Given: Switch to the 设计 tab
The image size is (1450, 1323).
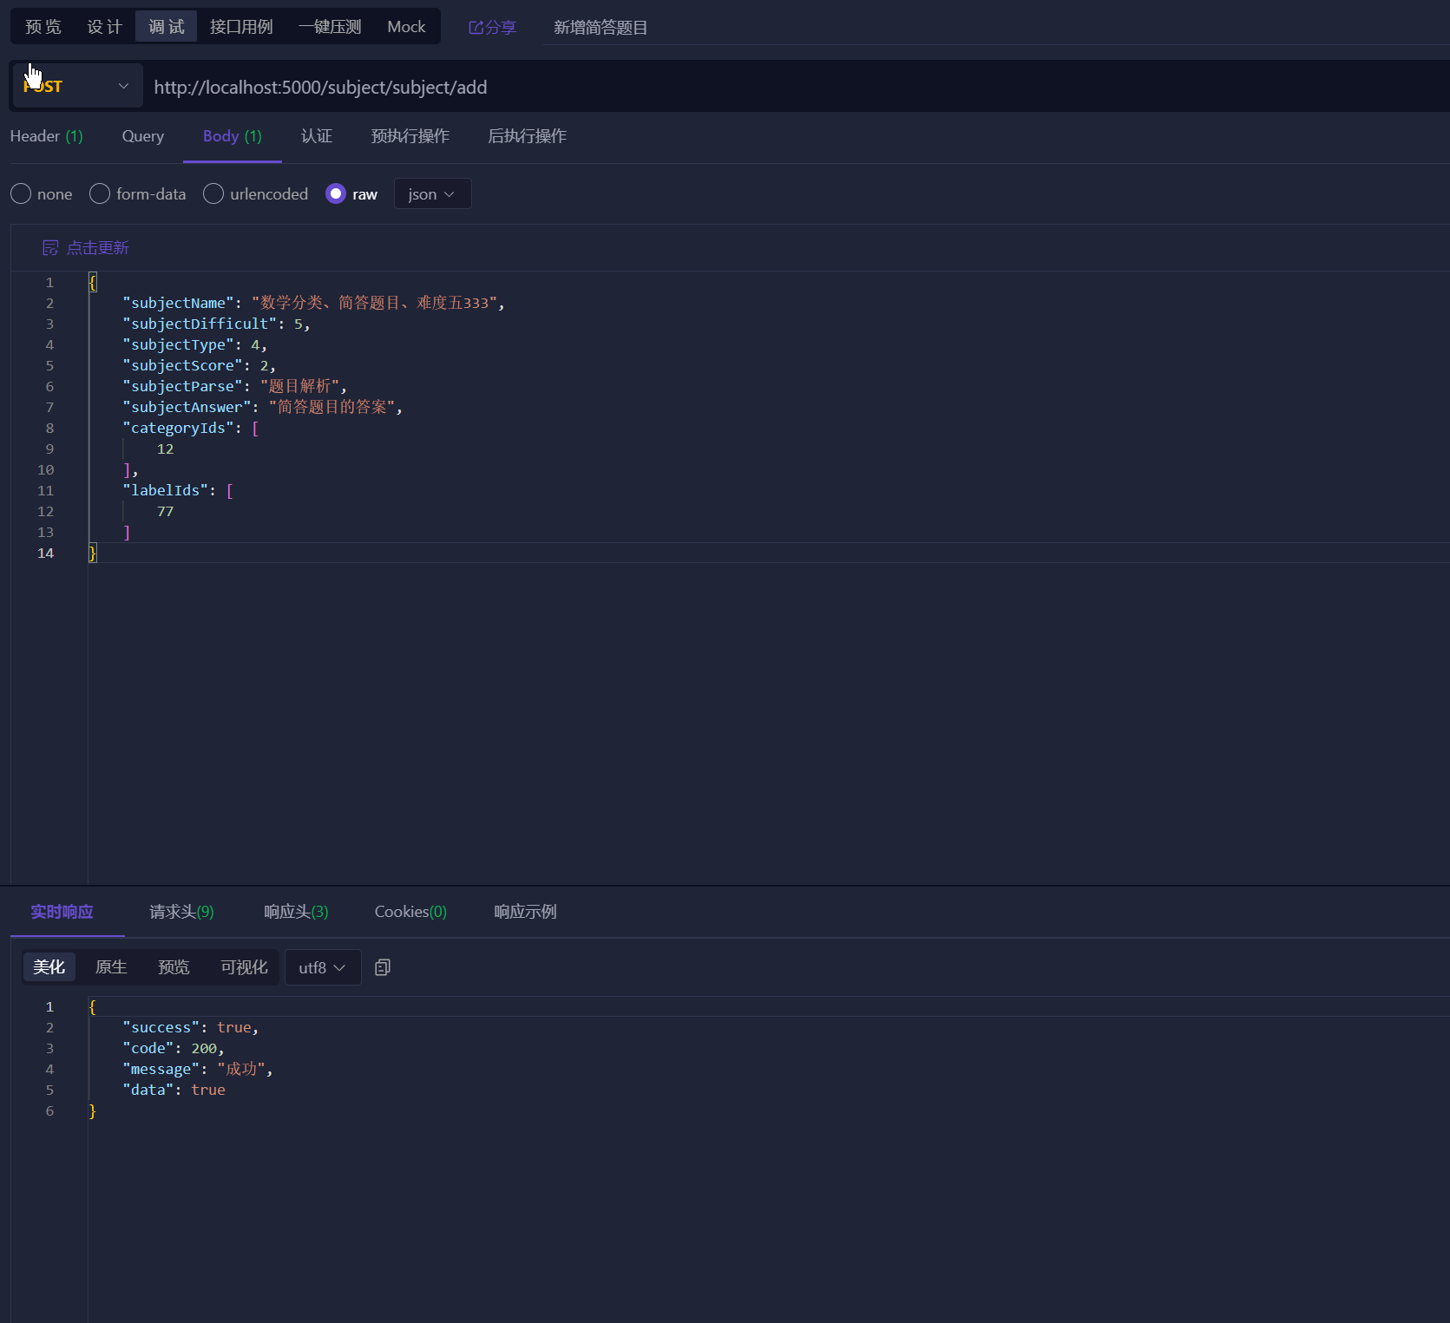Looking at the screenshot, I should (x=105, y=27).
